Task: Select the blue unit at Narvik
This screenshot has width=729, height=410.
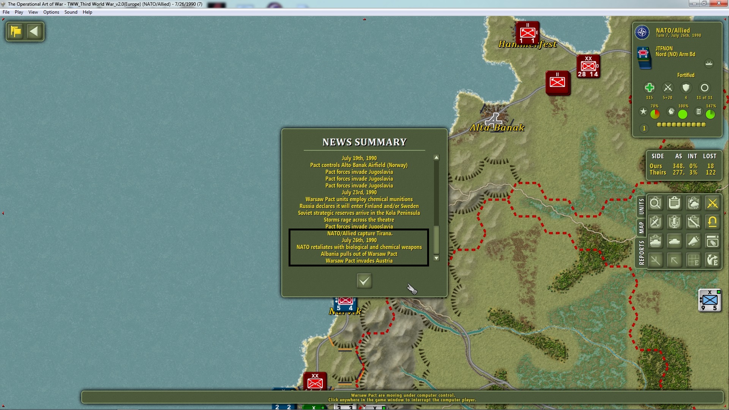Action: [x=345, y=304]
